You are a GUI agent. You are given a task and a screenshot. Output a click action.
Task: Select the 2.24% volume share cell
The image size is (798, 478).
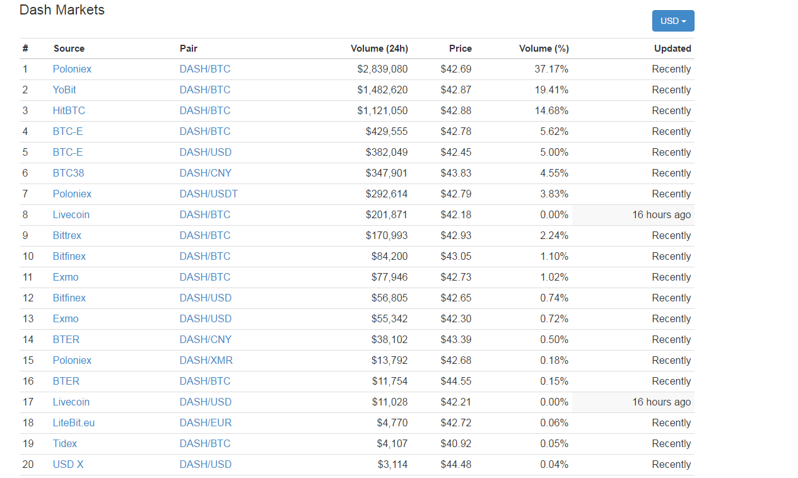[x=554, y=235]
